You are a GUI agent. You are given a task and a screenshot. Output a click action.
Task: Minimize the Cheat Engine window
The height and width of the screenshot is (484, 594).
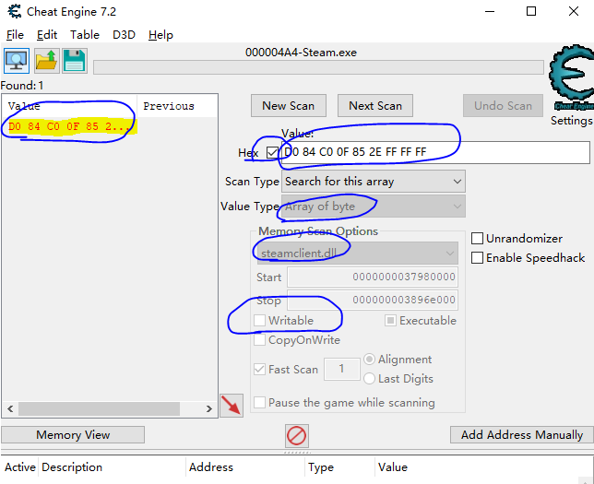pos(490,11)
